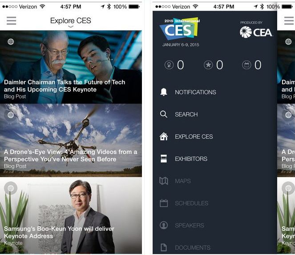Tap globe icon on Samsung keynote card
This screenshot has height=255, width=295.
click(x=11, y=188)
